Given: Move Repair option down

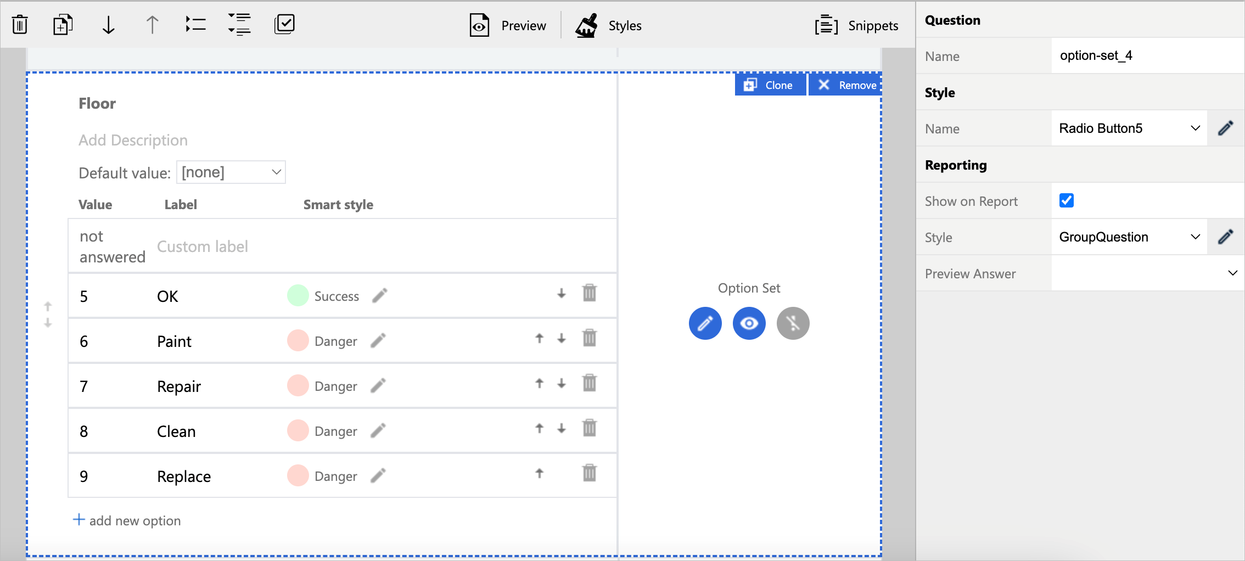Looking at the screenshot, I should (x=561, y=384).
